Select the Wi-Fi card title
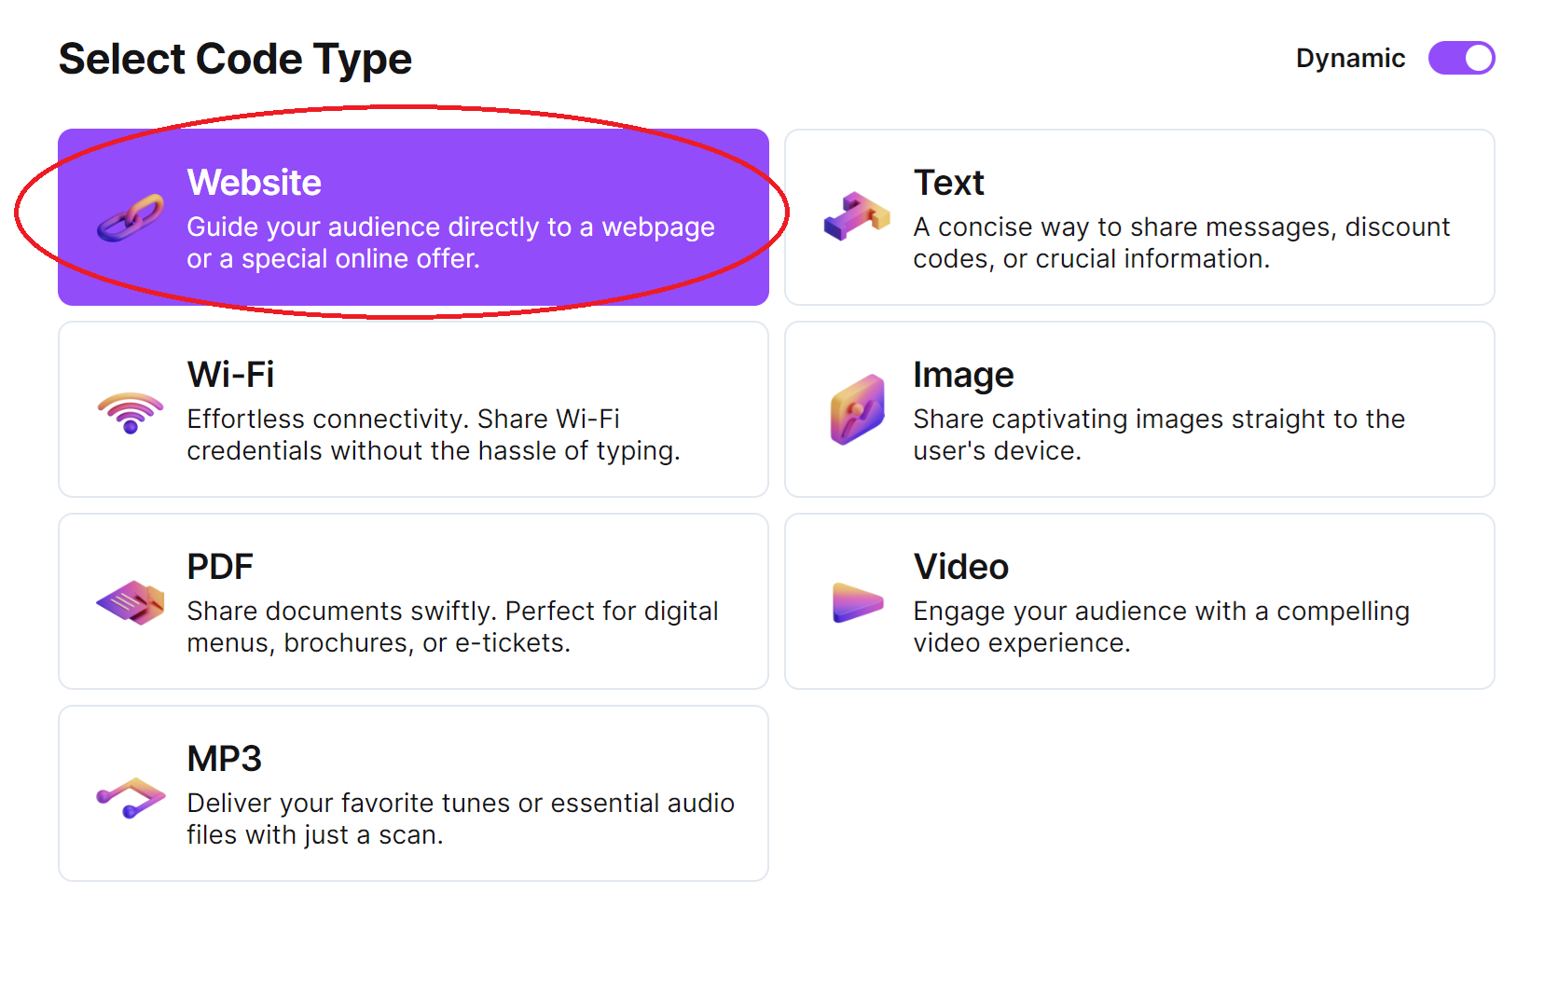The height and width of the screenshot is (991, 1558). [230, 375]
